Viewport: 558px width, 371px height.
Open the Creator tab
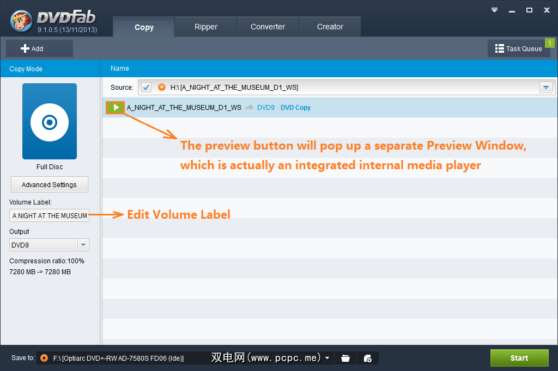[330, 27]
